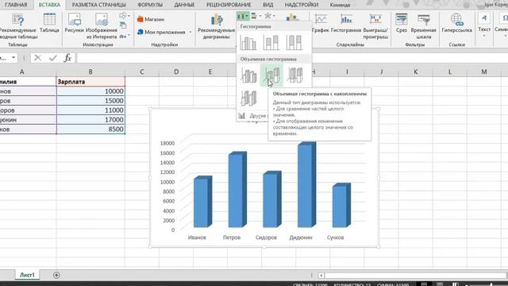Screen dimensions: 508x286
Task: Open the Магазин add-ins store
Action: click(x=151, y=19)
